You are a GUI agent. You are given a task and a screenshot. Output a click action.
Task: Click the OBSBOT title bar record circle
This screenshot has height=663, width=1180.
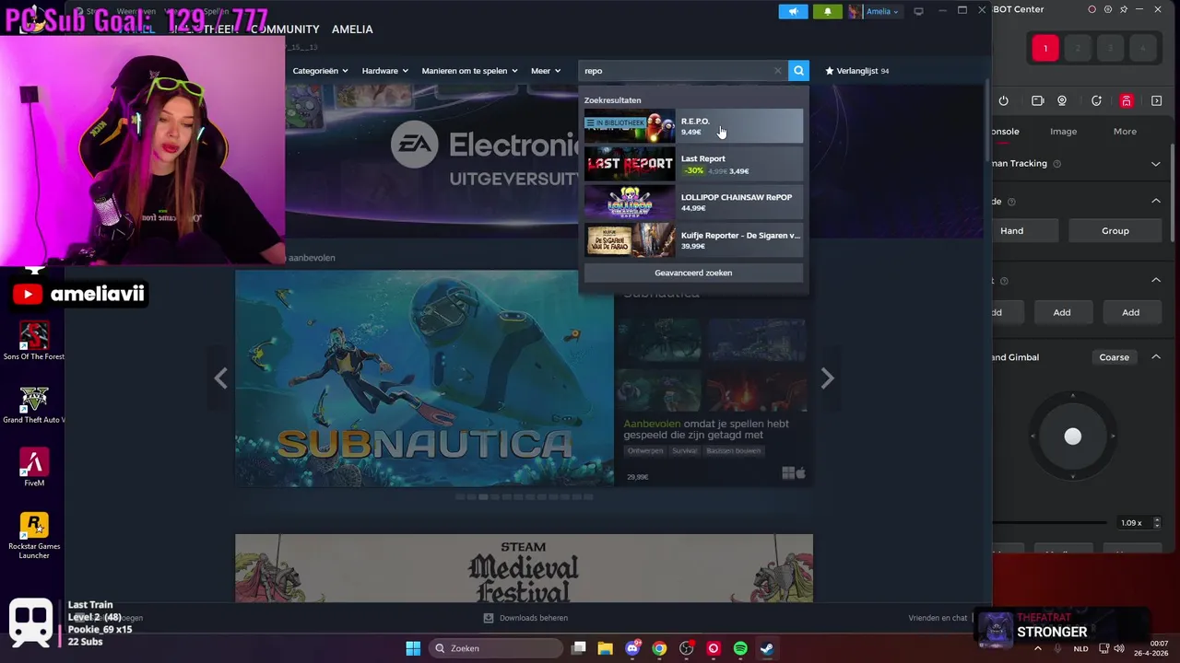click(1091, 9)
